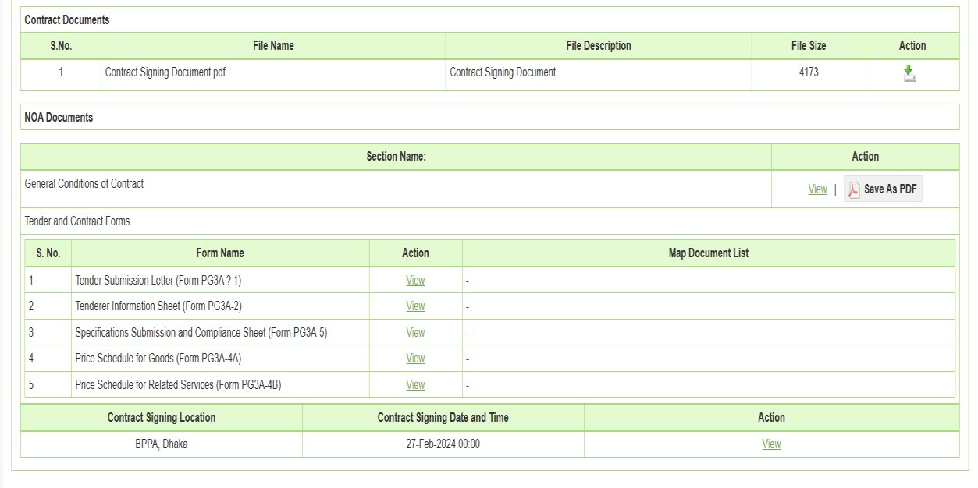Click the File Description column header
Image resolution: width=978 pixels, height=488 pixels.
click(x=599, y=46)
